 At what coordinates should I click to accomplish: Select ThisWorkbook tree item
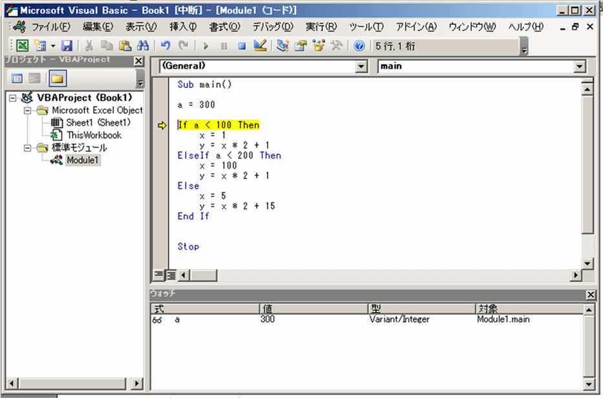(x=94, y=135)
